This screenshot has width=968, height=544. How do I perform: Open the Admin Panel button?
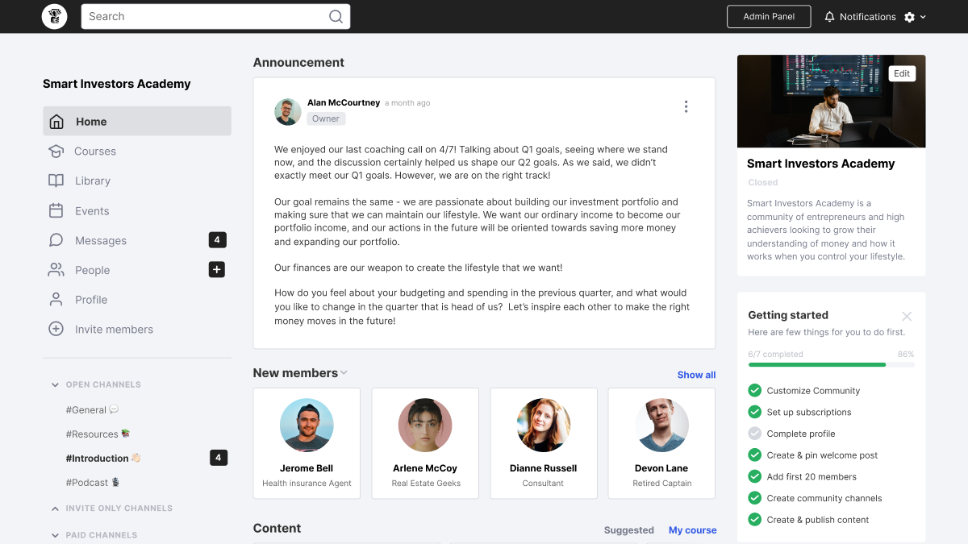(769, 17)
